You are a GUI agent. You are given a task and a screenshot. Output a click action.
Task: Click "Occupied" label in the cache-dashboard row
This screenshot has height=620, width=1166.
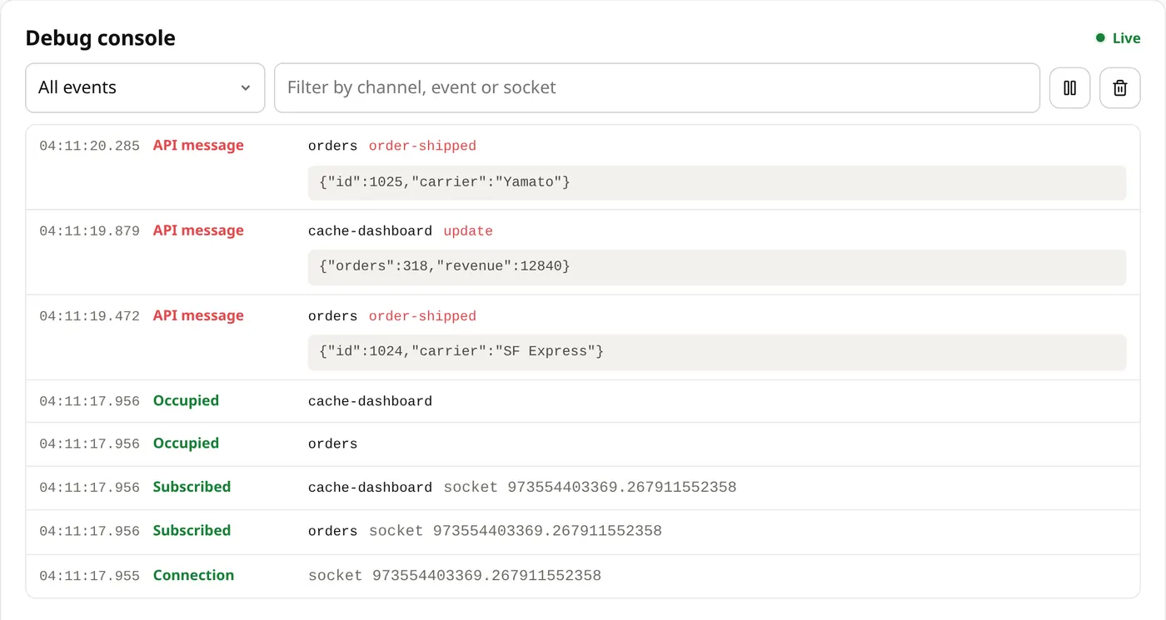186,400
